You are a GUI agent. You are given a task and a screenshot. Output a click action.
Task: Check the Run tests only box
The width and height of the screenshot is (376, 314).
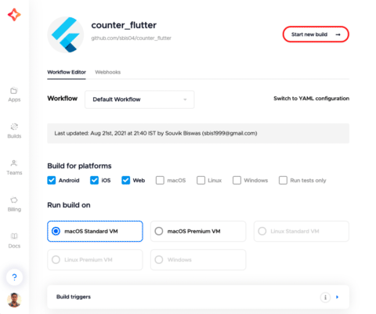click(x=283, y=180)
